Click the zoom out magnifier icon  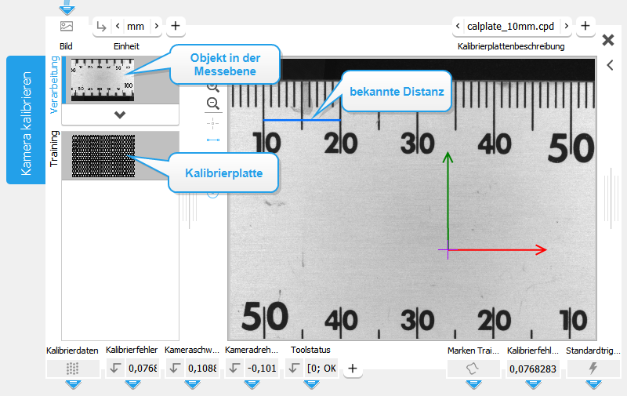tap(212, 104)
